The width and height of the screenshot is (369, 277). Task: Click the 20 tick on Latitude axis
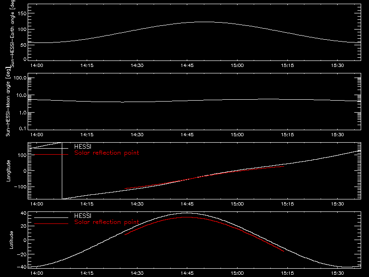(x=24, y=226)
